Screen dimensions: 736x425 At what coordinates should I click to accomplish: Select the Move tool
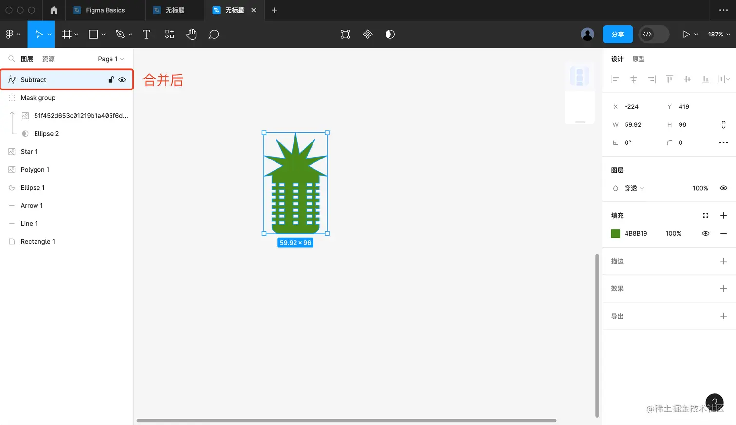click(38, 34)
